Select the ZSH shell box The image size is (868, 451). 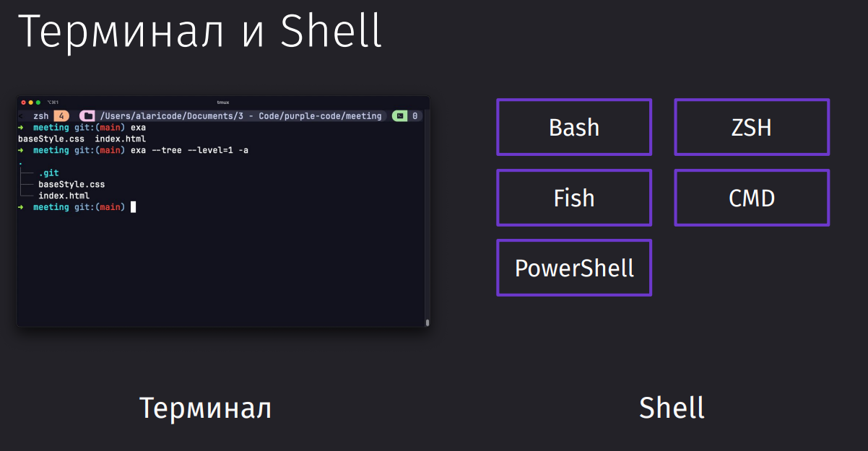pos(752,127)
